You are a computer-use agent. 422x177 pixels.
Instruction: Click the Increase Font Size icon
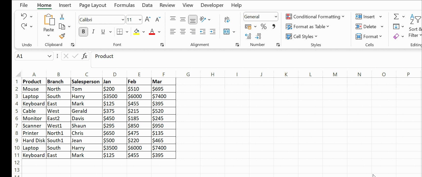(x=148, y=20)
